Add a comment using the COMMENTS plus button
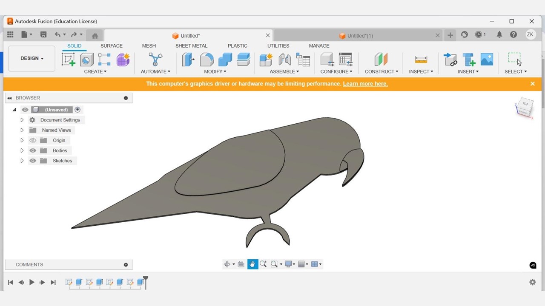Screen dimensions: 545x306 pos(126,265)
